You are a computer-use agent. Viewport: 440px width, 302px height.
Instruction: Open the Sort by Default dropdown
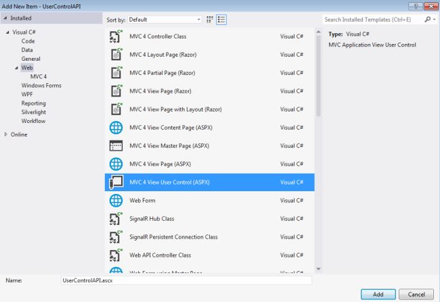(x=164, y=20)
